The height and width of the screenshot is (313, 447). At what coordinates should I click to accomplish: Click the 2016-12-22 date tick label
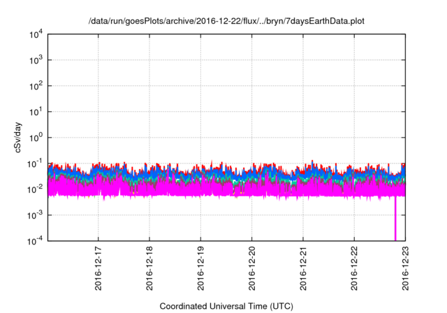click(354, 268)
